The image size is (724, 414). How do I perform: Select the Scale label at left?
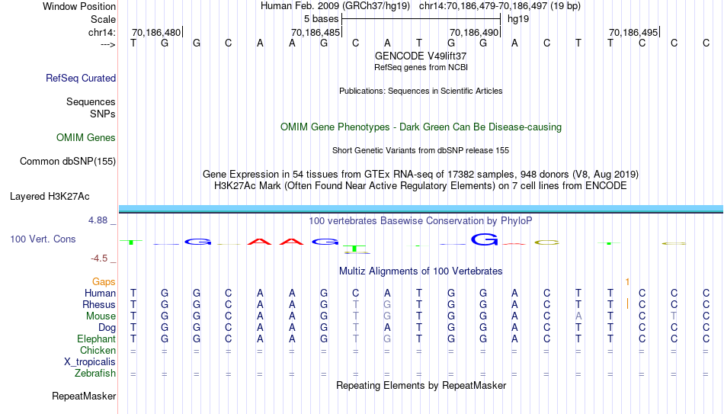pyautogui.click(x=103, y=19)
